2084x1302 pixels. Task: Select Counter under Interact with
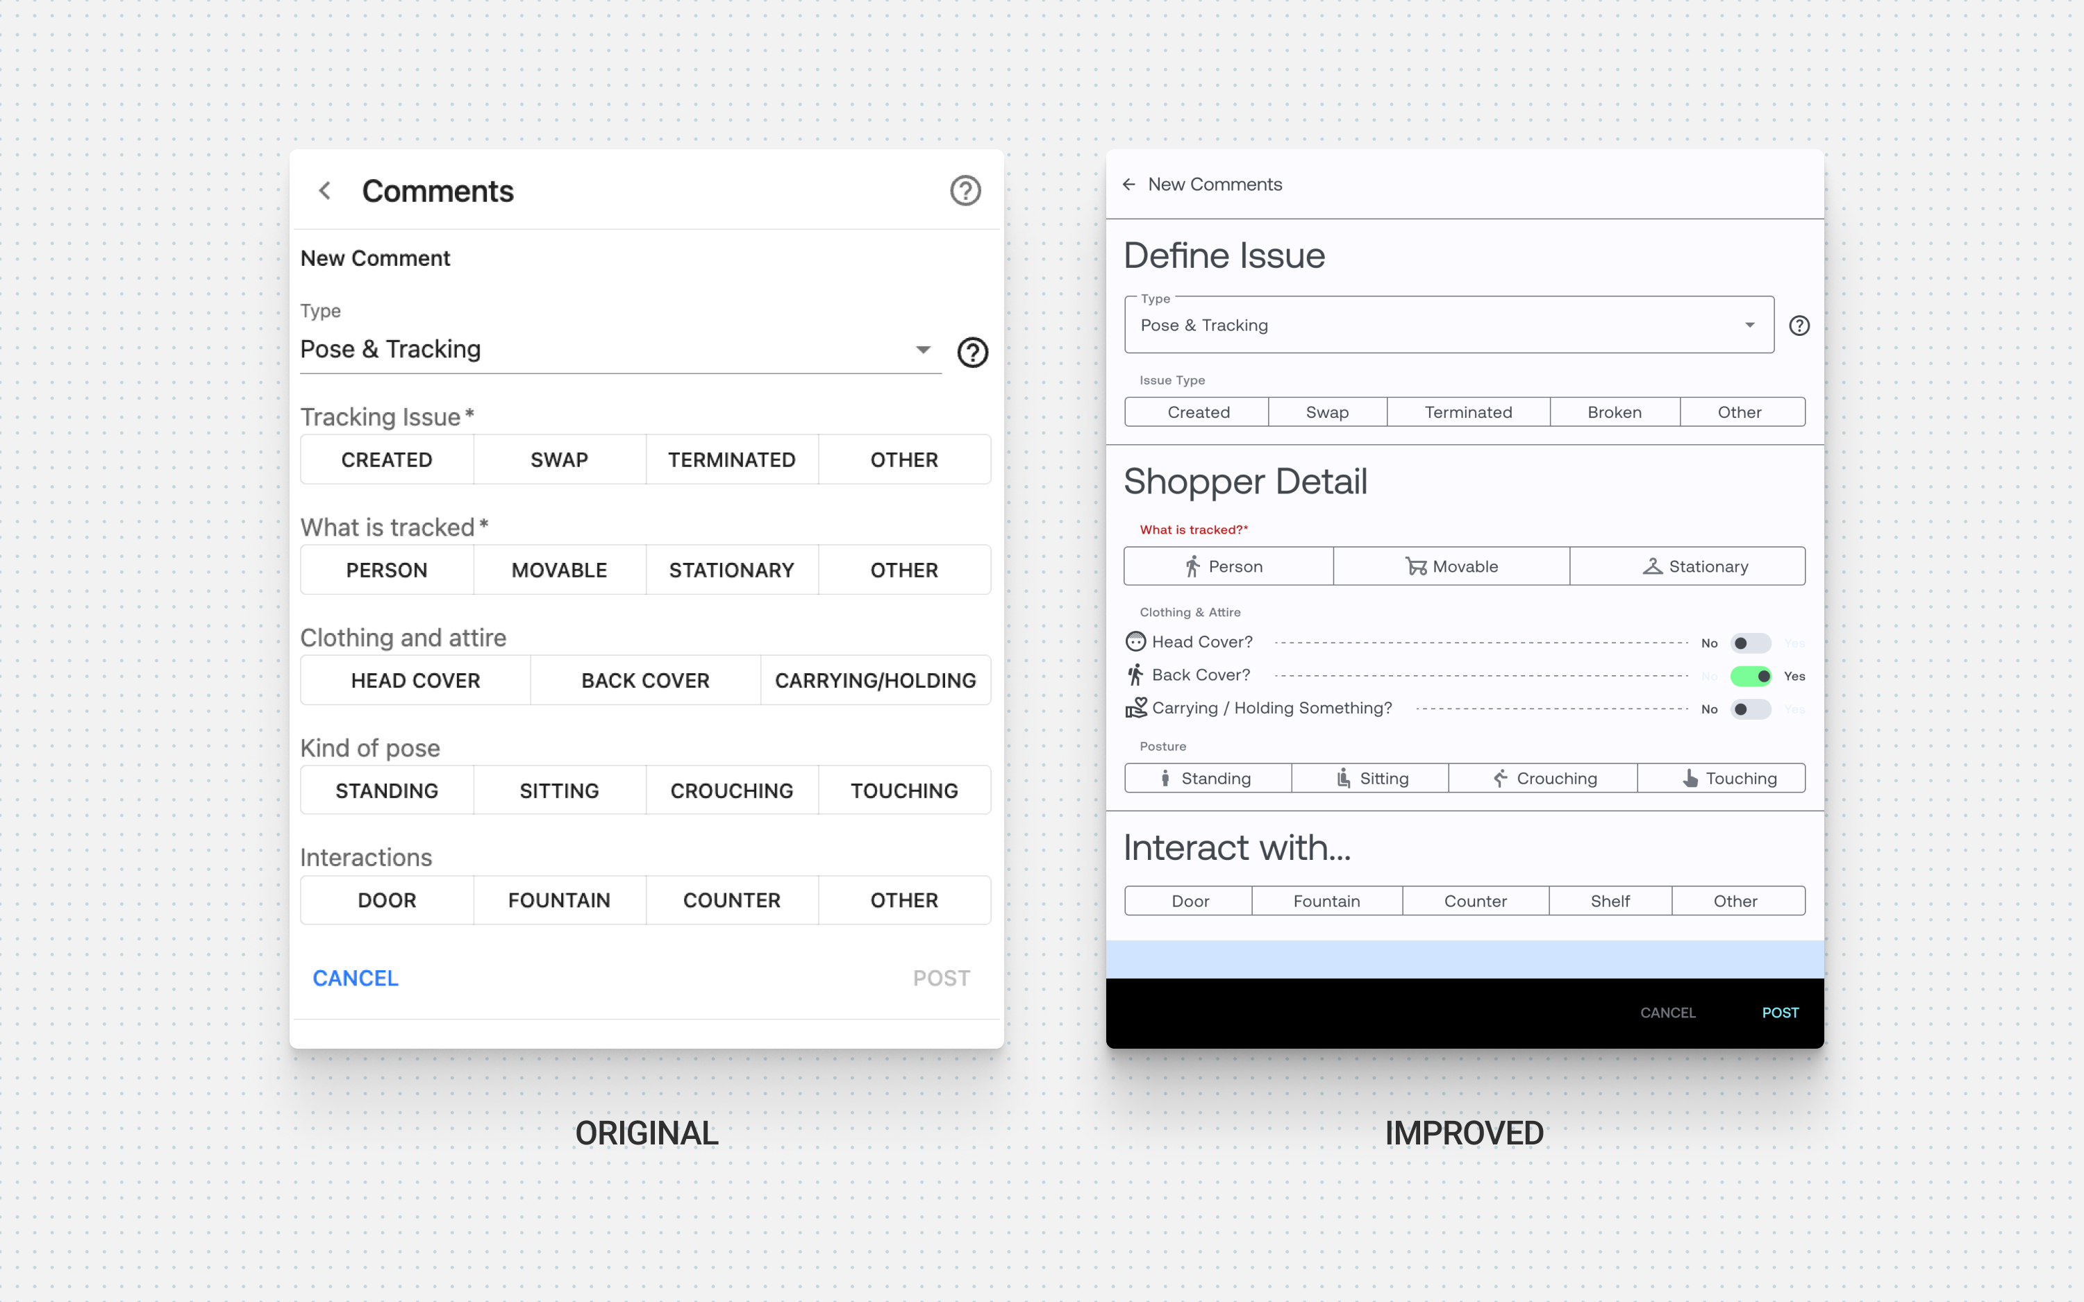1476,901
